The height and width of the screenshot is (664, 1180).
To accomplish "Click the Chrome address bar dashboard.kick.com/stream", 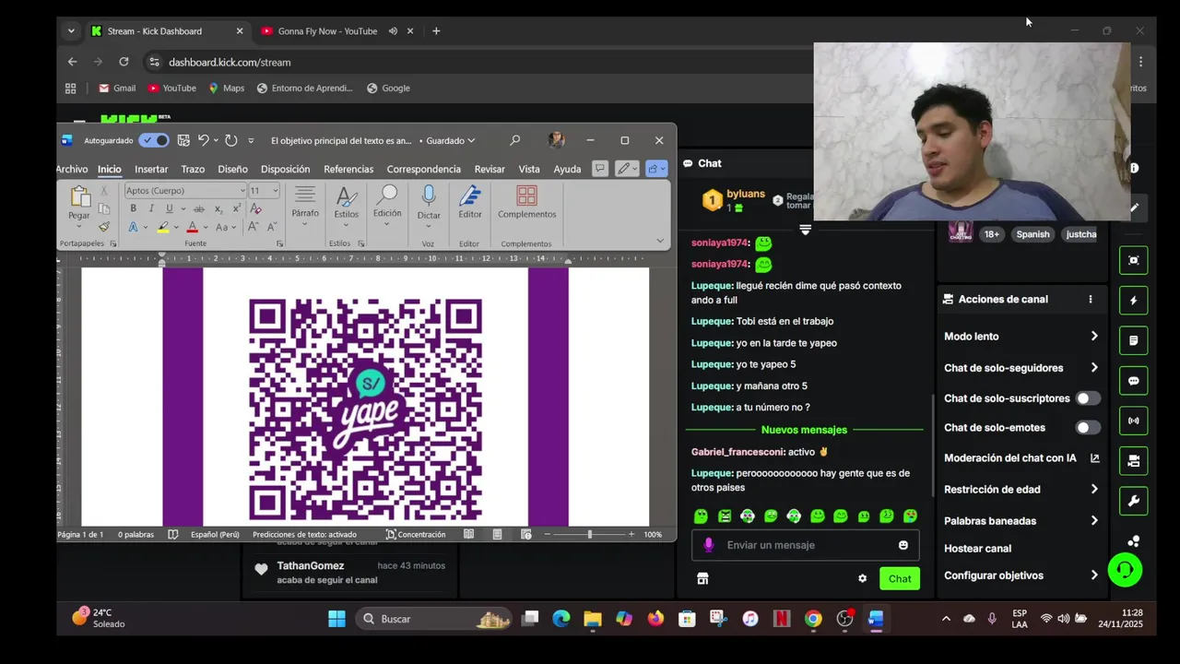I will coord(230,63).
